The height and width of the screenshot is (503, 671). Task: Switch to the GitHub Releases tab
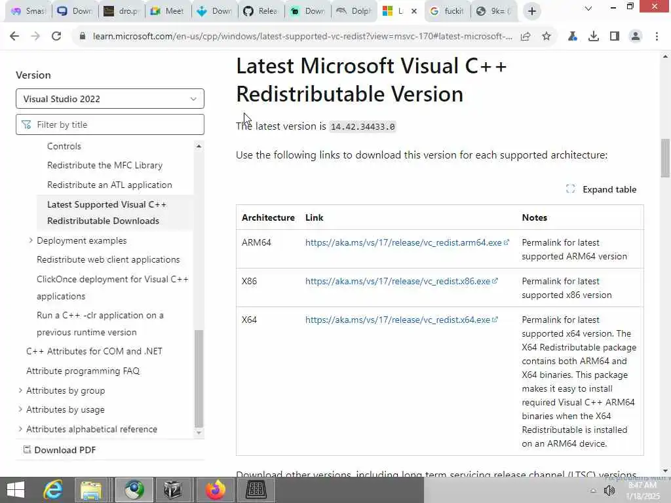261,11
